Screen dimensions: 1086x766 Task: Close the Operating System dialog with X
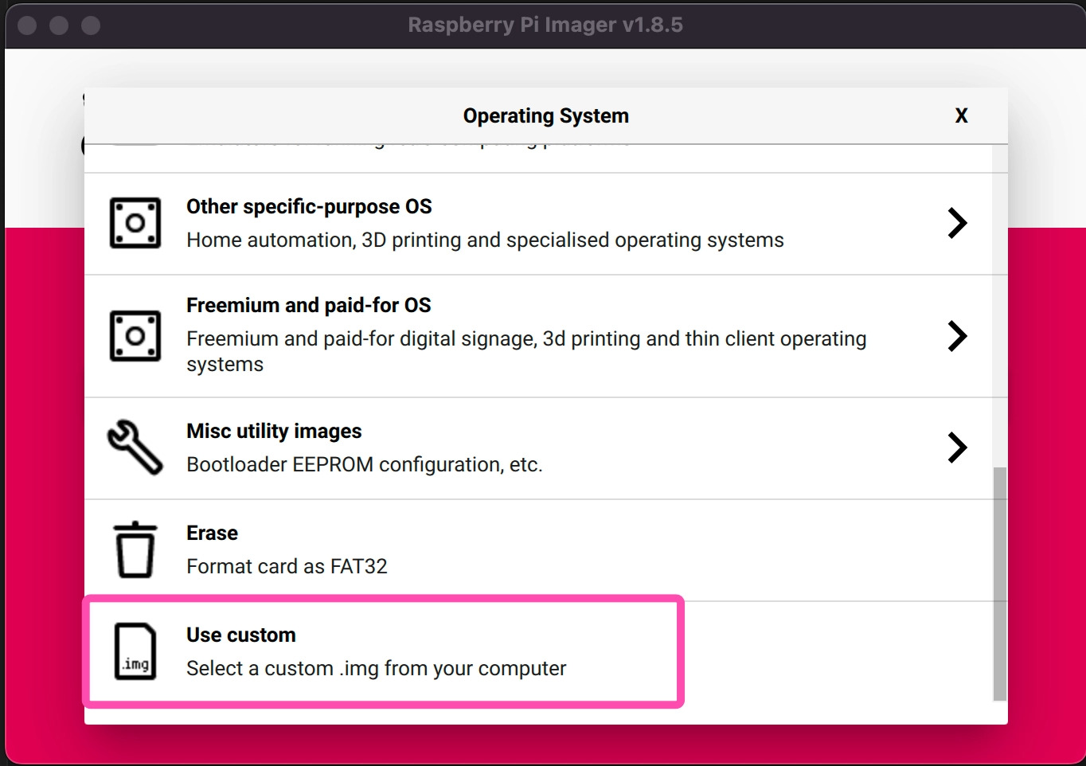962,116
